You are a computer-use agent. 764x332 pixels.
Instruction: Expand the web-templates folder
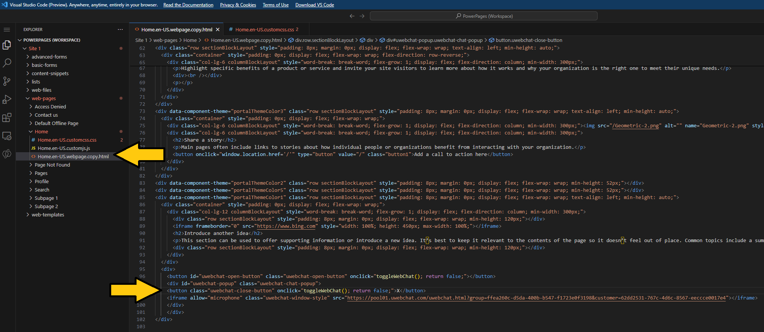pos(48,215)
